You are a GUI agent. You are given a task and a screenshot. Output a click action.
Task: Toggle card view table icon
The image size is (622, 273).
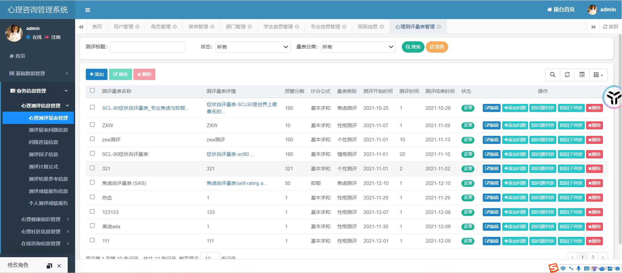582,75
